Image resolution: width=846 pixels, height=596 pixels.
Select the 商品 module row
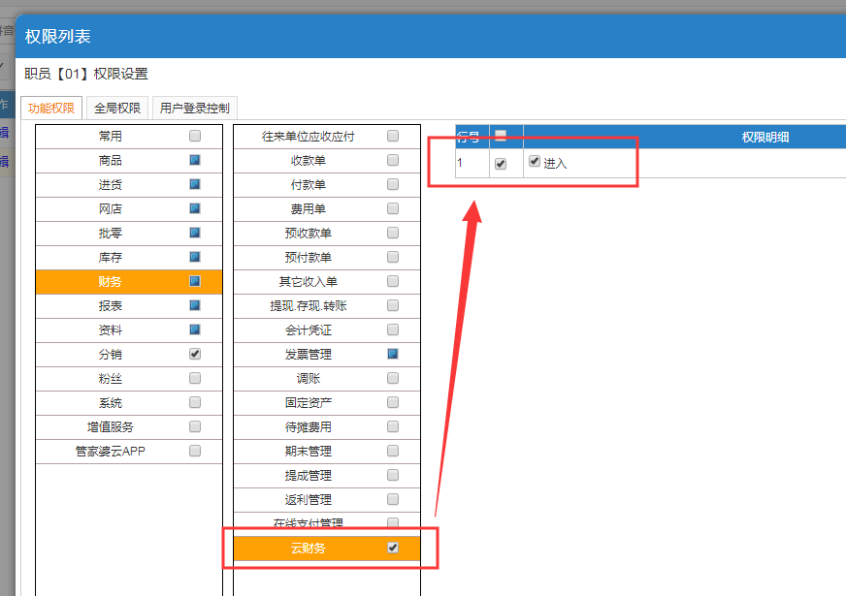pyautogui.click(x=129, y=161)
